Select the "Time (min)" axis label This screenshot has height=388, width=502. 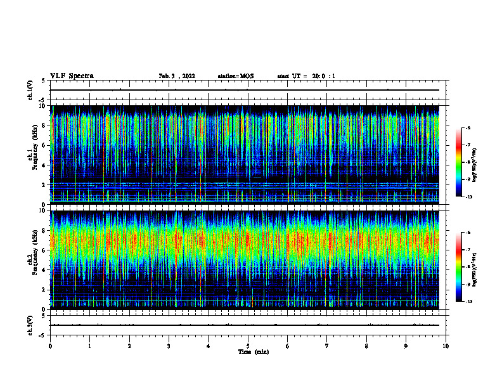[x=254, y=352]
